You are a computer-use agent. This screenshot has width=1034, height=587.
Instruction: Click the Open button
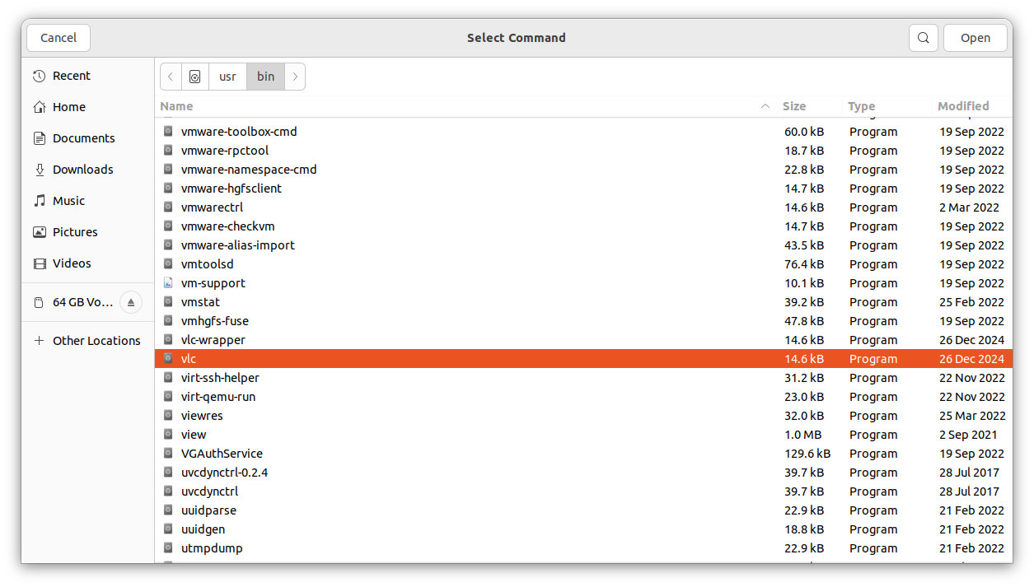(976, 38)
